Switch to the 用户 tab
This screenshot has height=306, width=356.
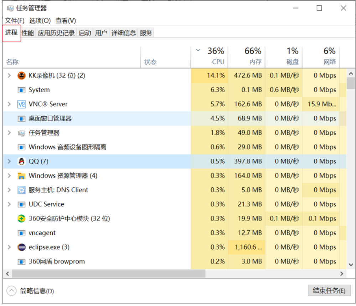pos(101,33)
